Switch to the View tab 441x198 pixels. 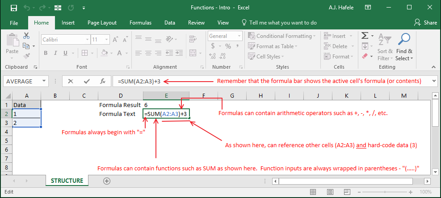pos(223,23)
